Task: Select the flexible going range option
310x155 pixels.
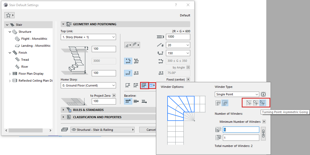Action: (x=128, y=61)
